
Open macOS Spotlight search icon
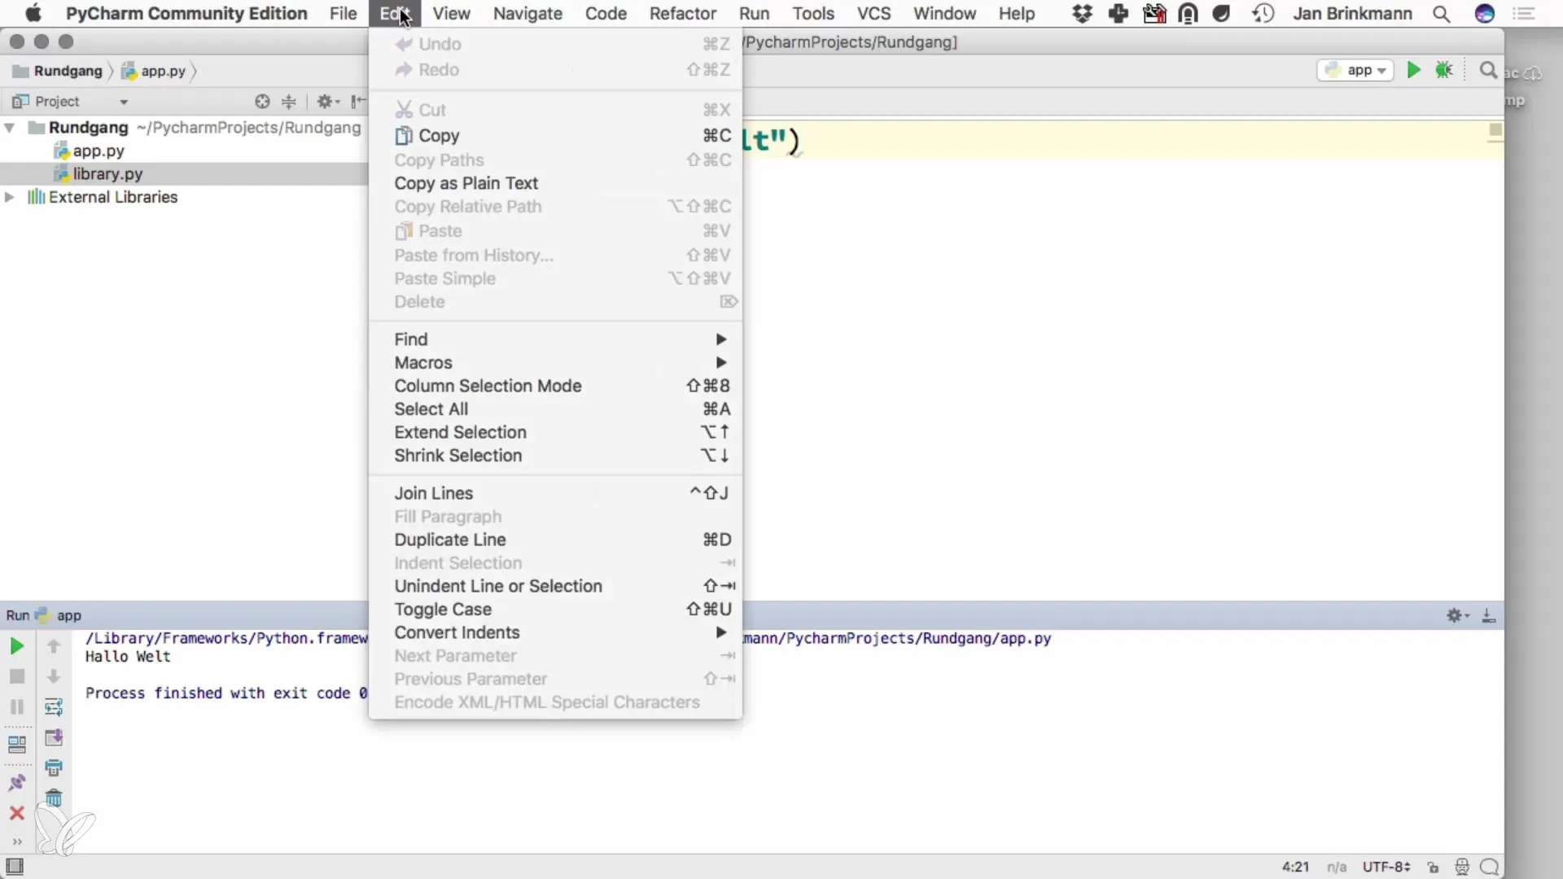[x=1442, y=14]
